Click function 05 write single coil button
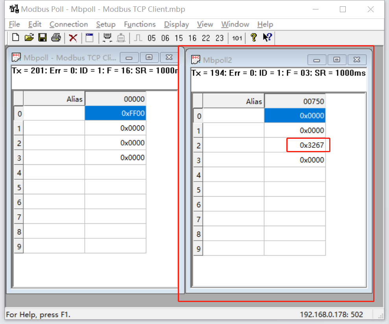The image size is (389, 324). pos(152,38)
